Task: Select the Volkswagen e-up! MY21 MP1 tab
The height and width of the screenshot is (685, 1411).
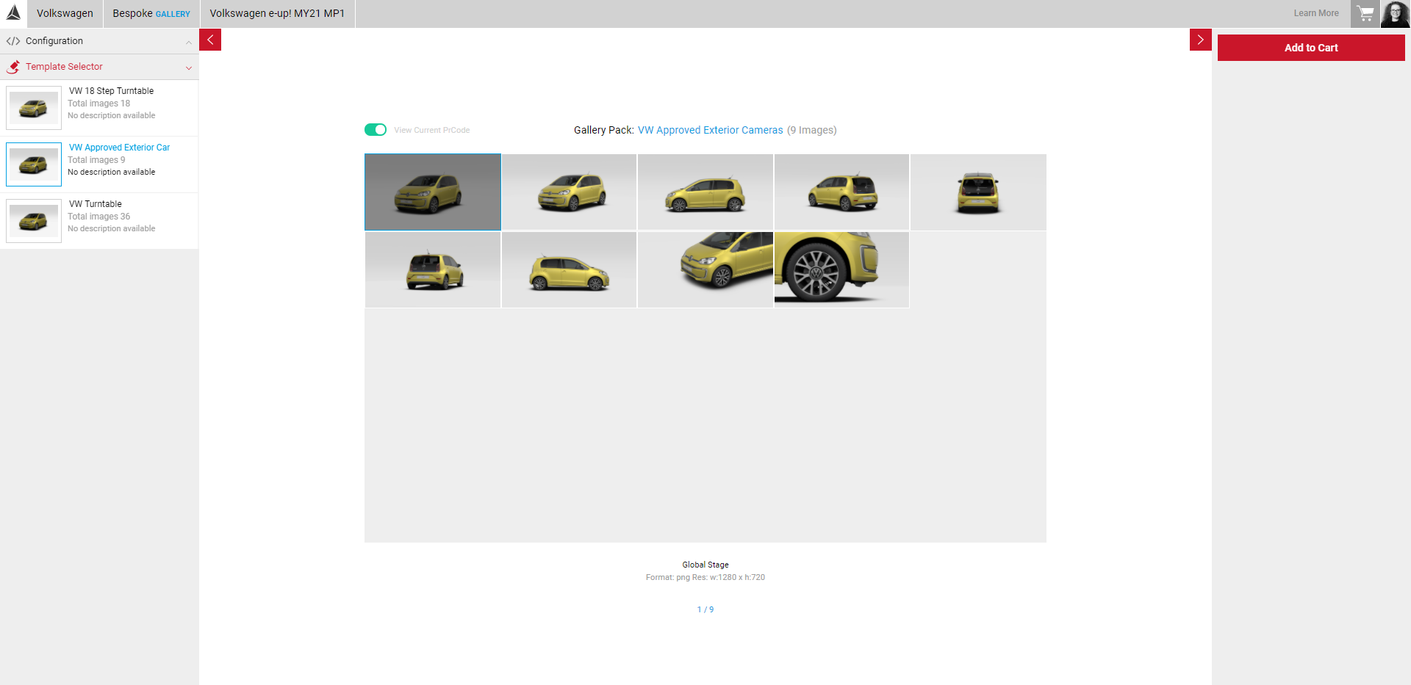Action: point(277,13)
